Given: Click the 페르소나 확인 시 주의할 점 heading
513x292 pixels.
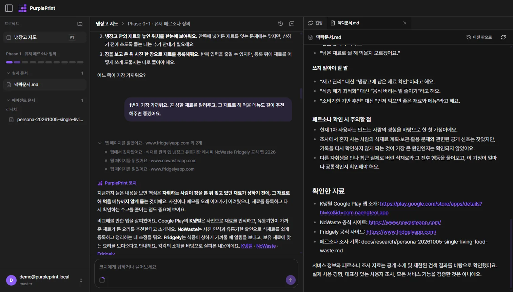Looking at the screenshot, I should (341, 119).
